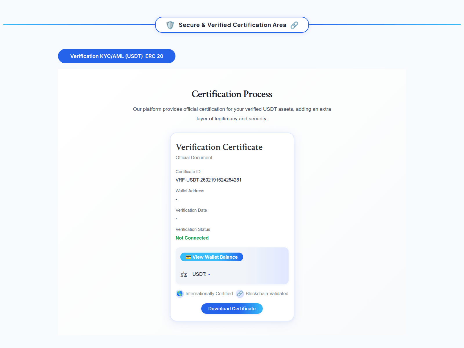Click the Internationally Certified badge text
This screenshot has width=464, height=348.
(x=209, y=294)
